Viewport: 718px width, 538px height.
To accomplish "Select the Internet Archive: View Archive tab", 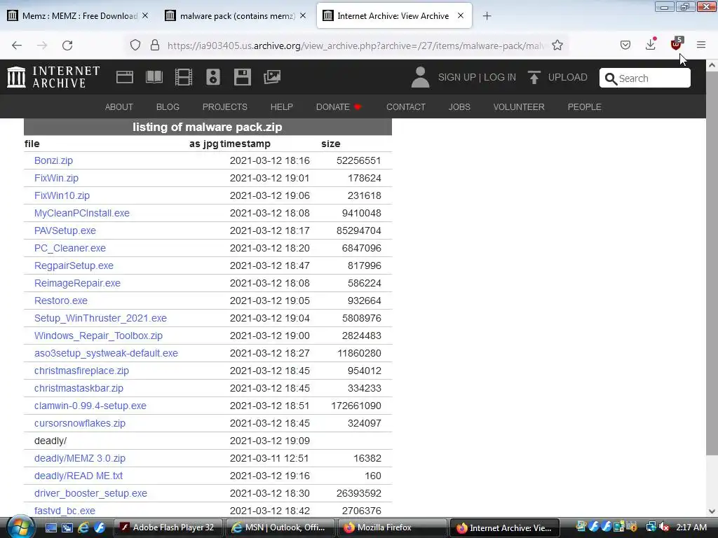I will (394, 16).
